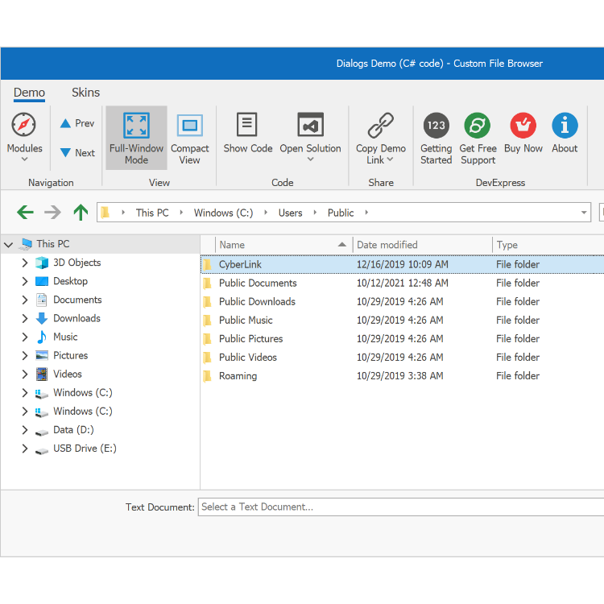Click the Get Free Support icon

point(478,126)
